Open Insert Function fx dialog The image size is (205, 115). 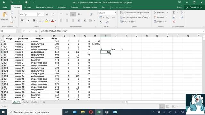[x=36, y=31]
